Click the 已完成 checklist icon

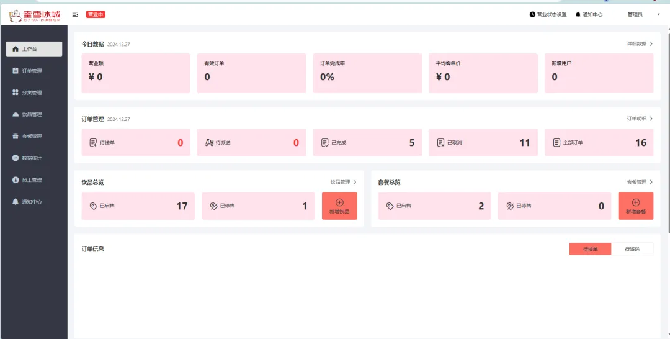(324, 143)
